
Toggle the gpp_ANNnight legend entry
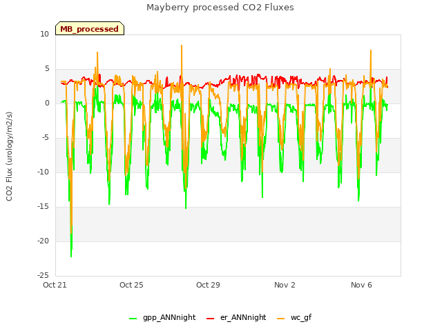tap(162, 317)
